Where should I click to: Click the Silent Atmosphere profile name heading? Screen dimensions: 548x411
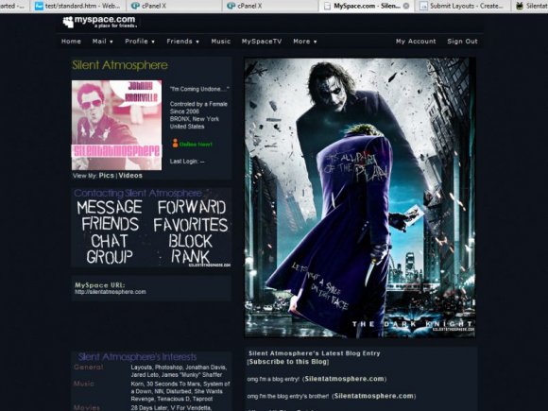(x=120, y=65)
